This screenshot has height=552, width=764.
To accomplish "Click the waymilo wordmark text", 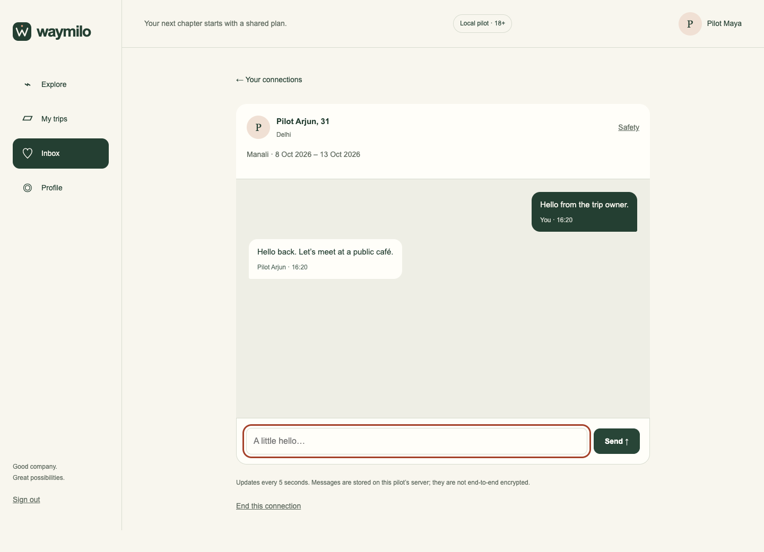I will pos(64,32).
